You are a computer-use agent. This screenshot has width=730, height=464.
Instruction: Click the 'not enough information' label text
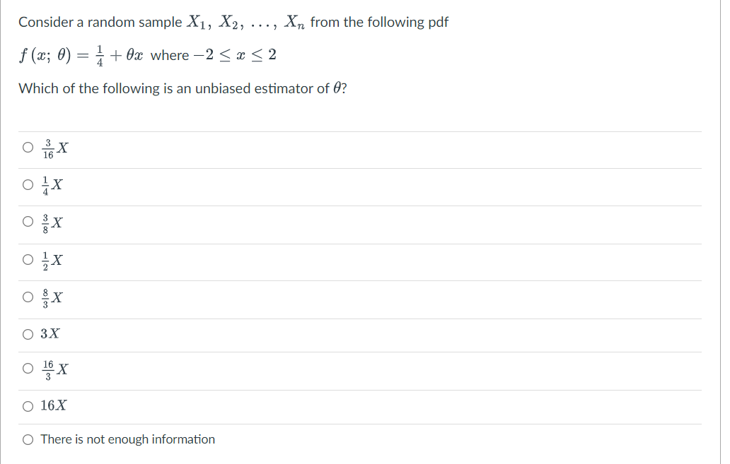click(127, 439)
